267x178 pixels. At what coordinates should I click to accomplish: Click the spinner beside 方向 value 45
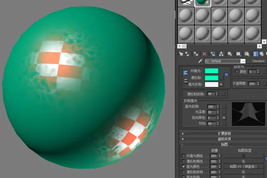[218, 123]
